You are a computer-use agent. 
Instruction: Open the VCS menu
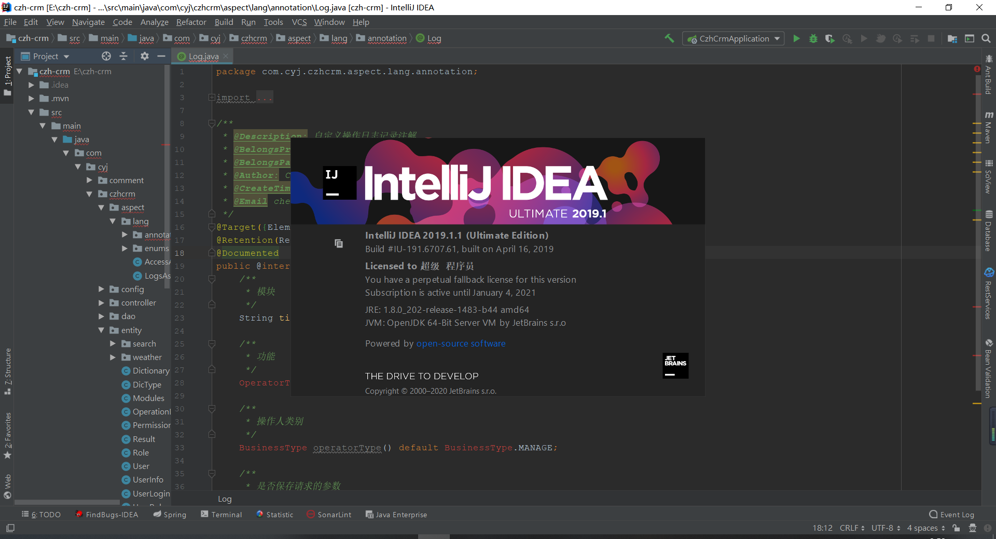[x=299, y=22]
